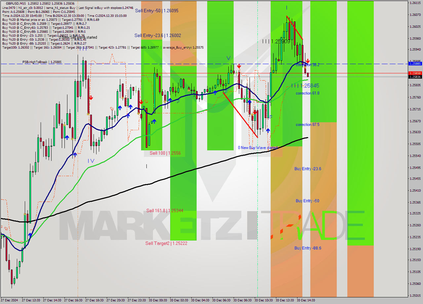Click the '27 Dec 16:30' time axis label
423x304 pixels.
(73, 300)
